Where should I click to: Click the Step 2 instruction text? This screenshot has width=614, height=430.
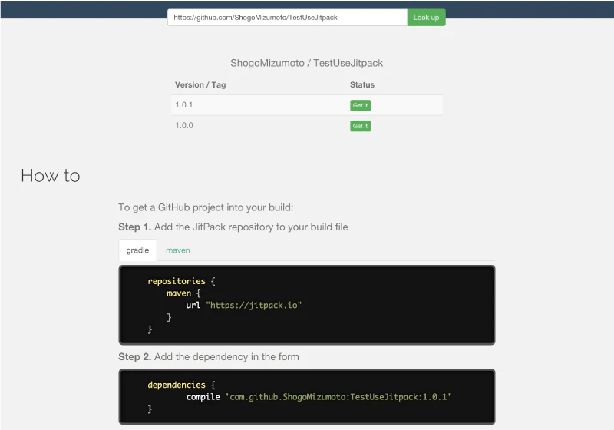click(209, 357)
